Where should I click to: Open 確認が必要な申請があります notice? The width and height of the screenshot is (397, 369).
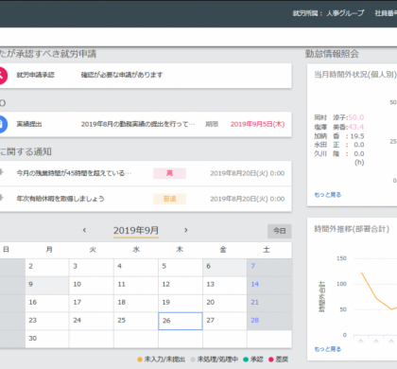pyautogui.click(x=122, y=75)
